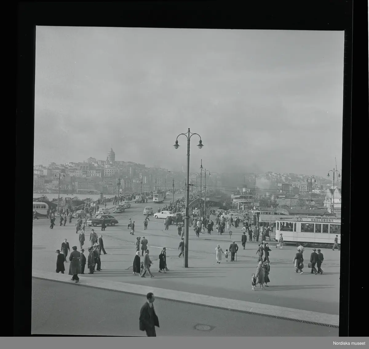Click the round manhole cover on the road
The height and width of the screenshot is (349, 369).
point(203,327)
